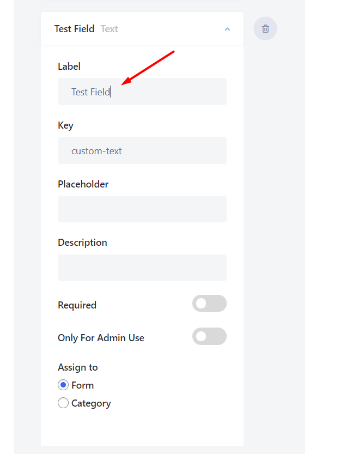Viewport: 352px width, 454px height.
Task: Click the Required text label
Action: pos(77,305)
